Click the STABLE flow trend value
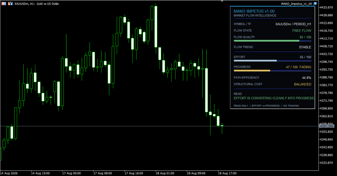Screen dimensions: 337x176 click(x=305, y=47)
